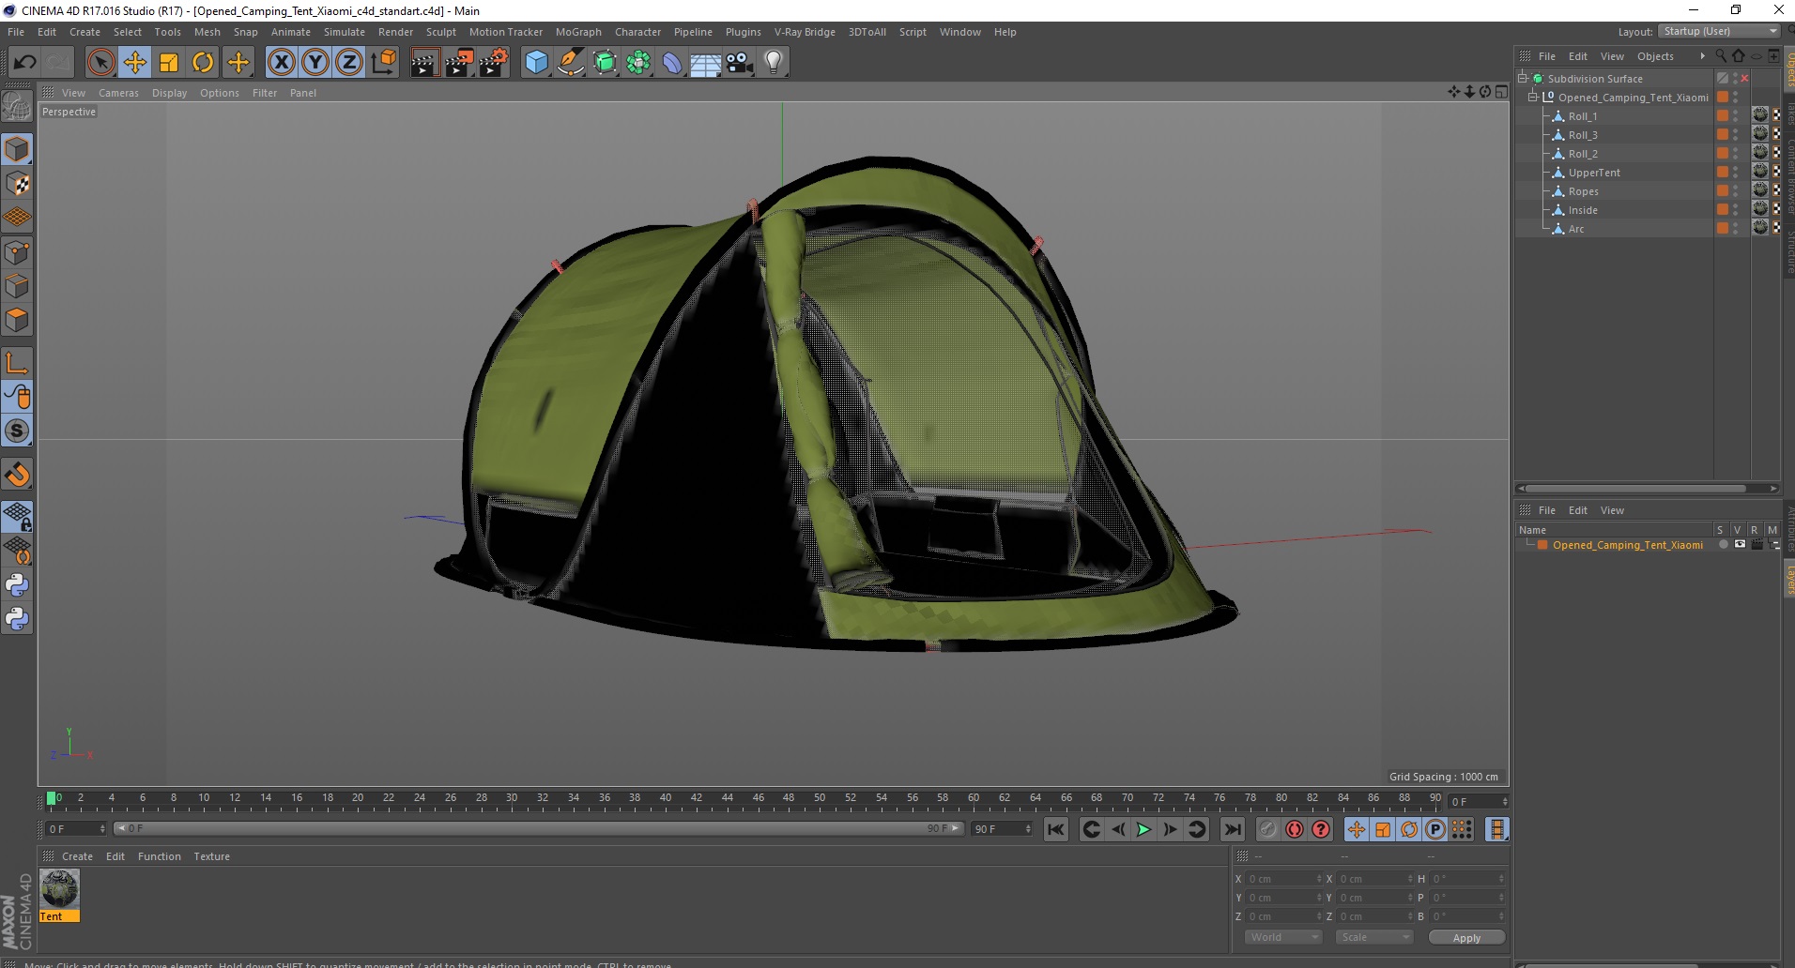Activate the Scale tool
Viewport: 1795px width, 968px height.
(169, 63)
